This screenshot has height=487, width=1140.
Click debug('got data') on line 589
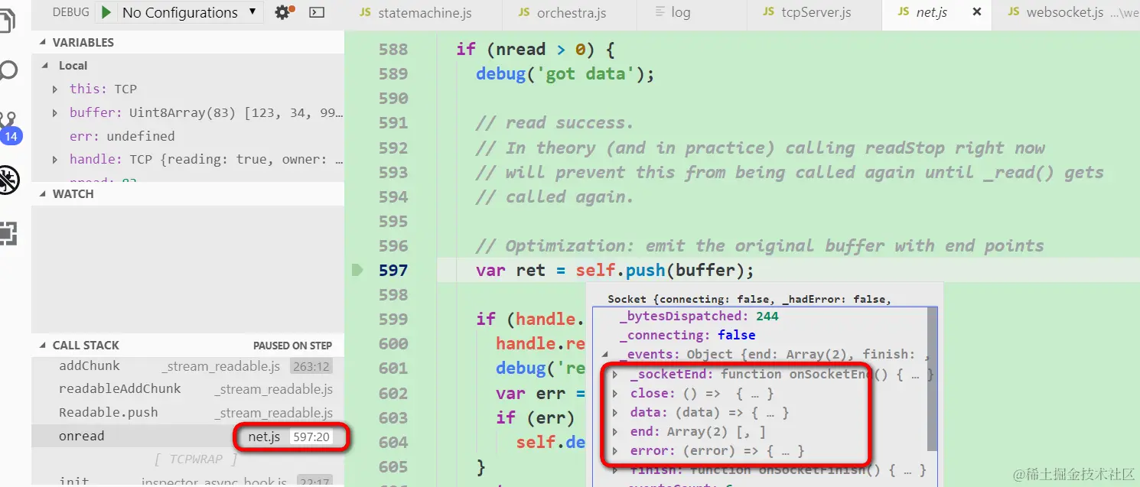565,74
